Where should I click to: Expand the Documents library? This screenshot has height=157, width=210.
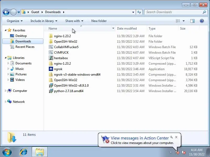click(8, 63)
